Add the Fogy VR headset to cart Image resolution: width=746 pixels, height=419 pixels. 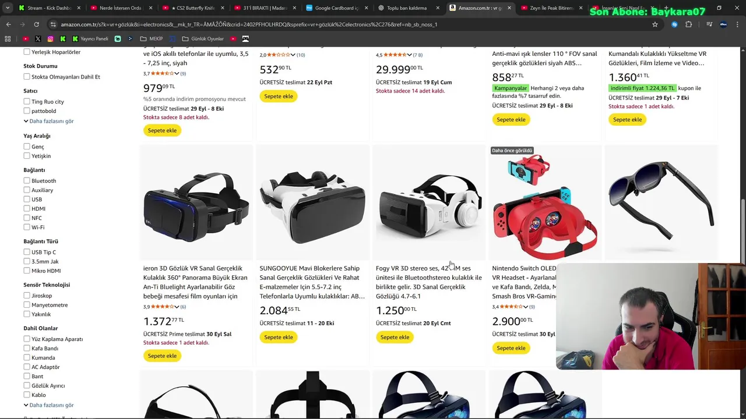(x=395, y=337)
